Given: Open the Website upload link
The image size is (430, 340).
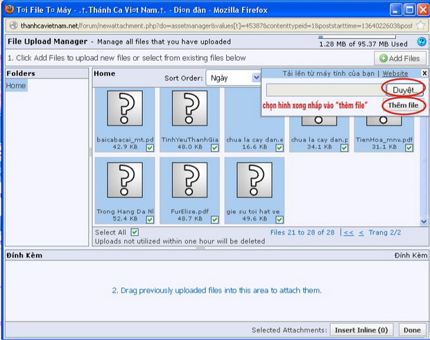Looking at the screenshot, I should (x=395, y=73).
